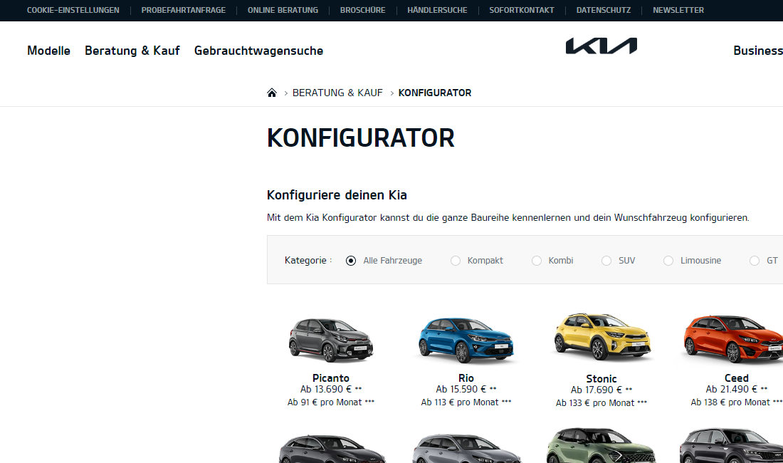Open Cookie-Einstellungen link

click(x=73, y=10)
